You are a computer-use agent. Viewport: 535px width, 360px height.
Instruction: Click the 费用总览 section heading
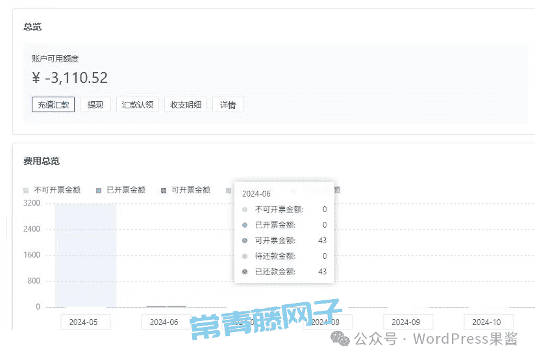point(42,161)
